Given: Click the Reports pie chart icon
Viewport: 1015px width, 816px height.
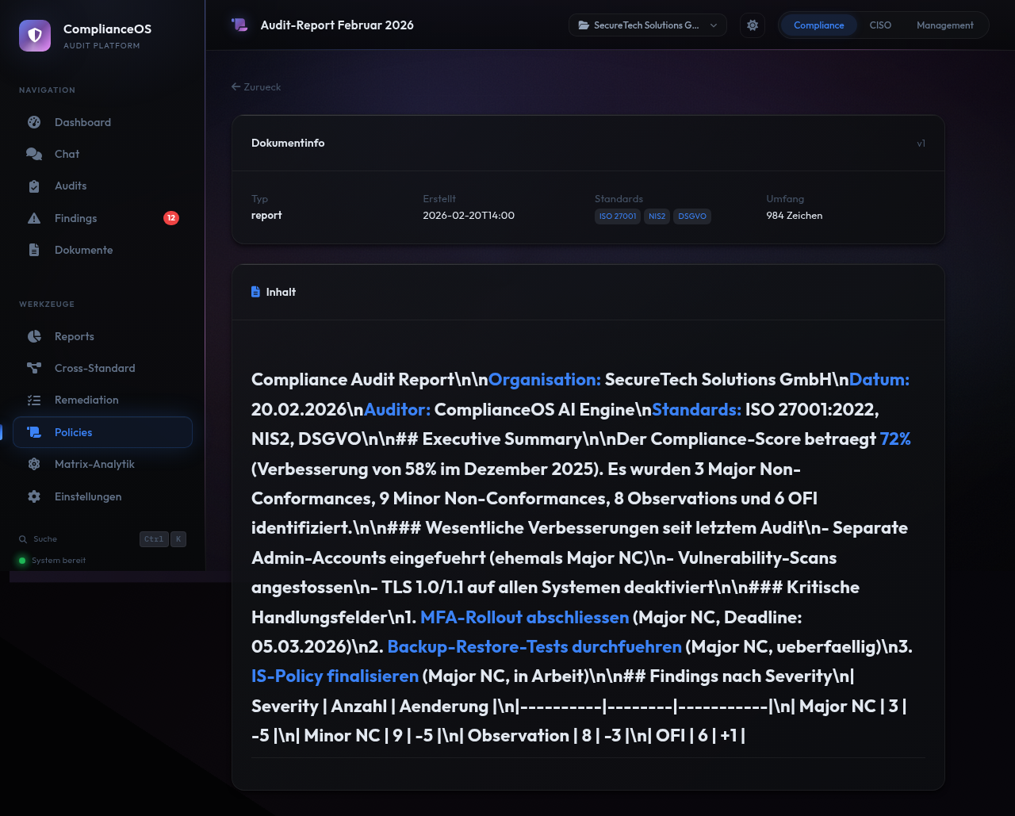Looking at the screenshot, I should (34, 336).
